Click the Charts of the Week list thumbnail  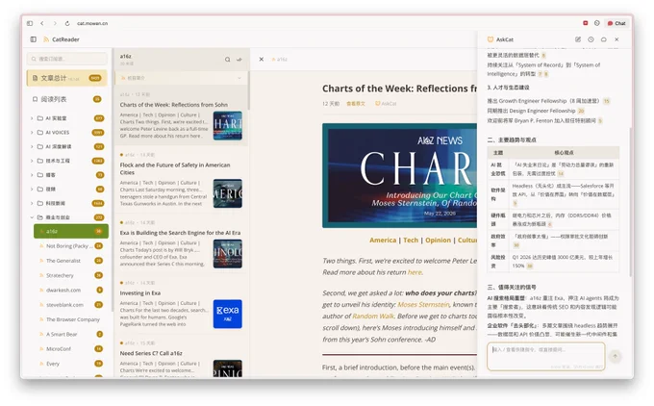tap(227, 126)
